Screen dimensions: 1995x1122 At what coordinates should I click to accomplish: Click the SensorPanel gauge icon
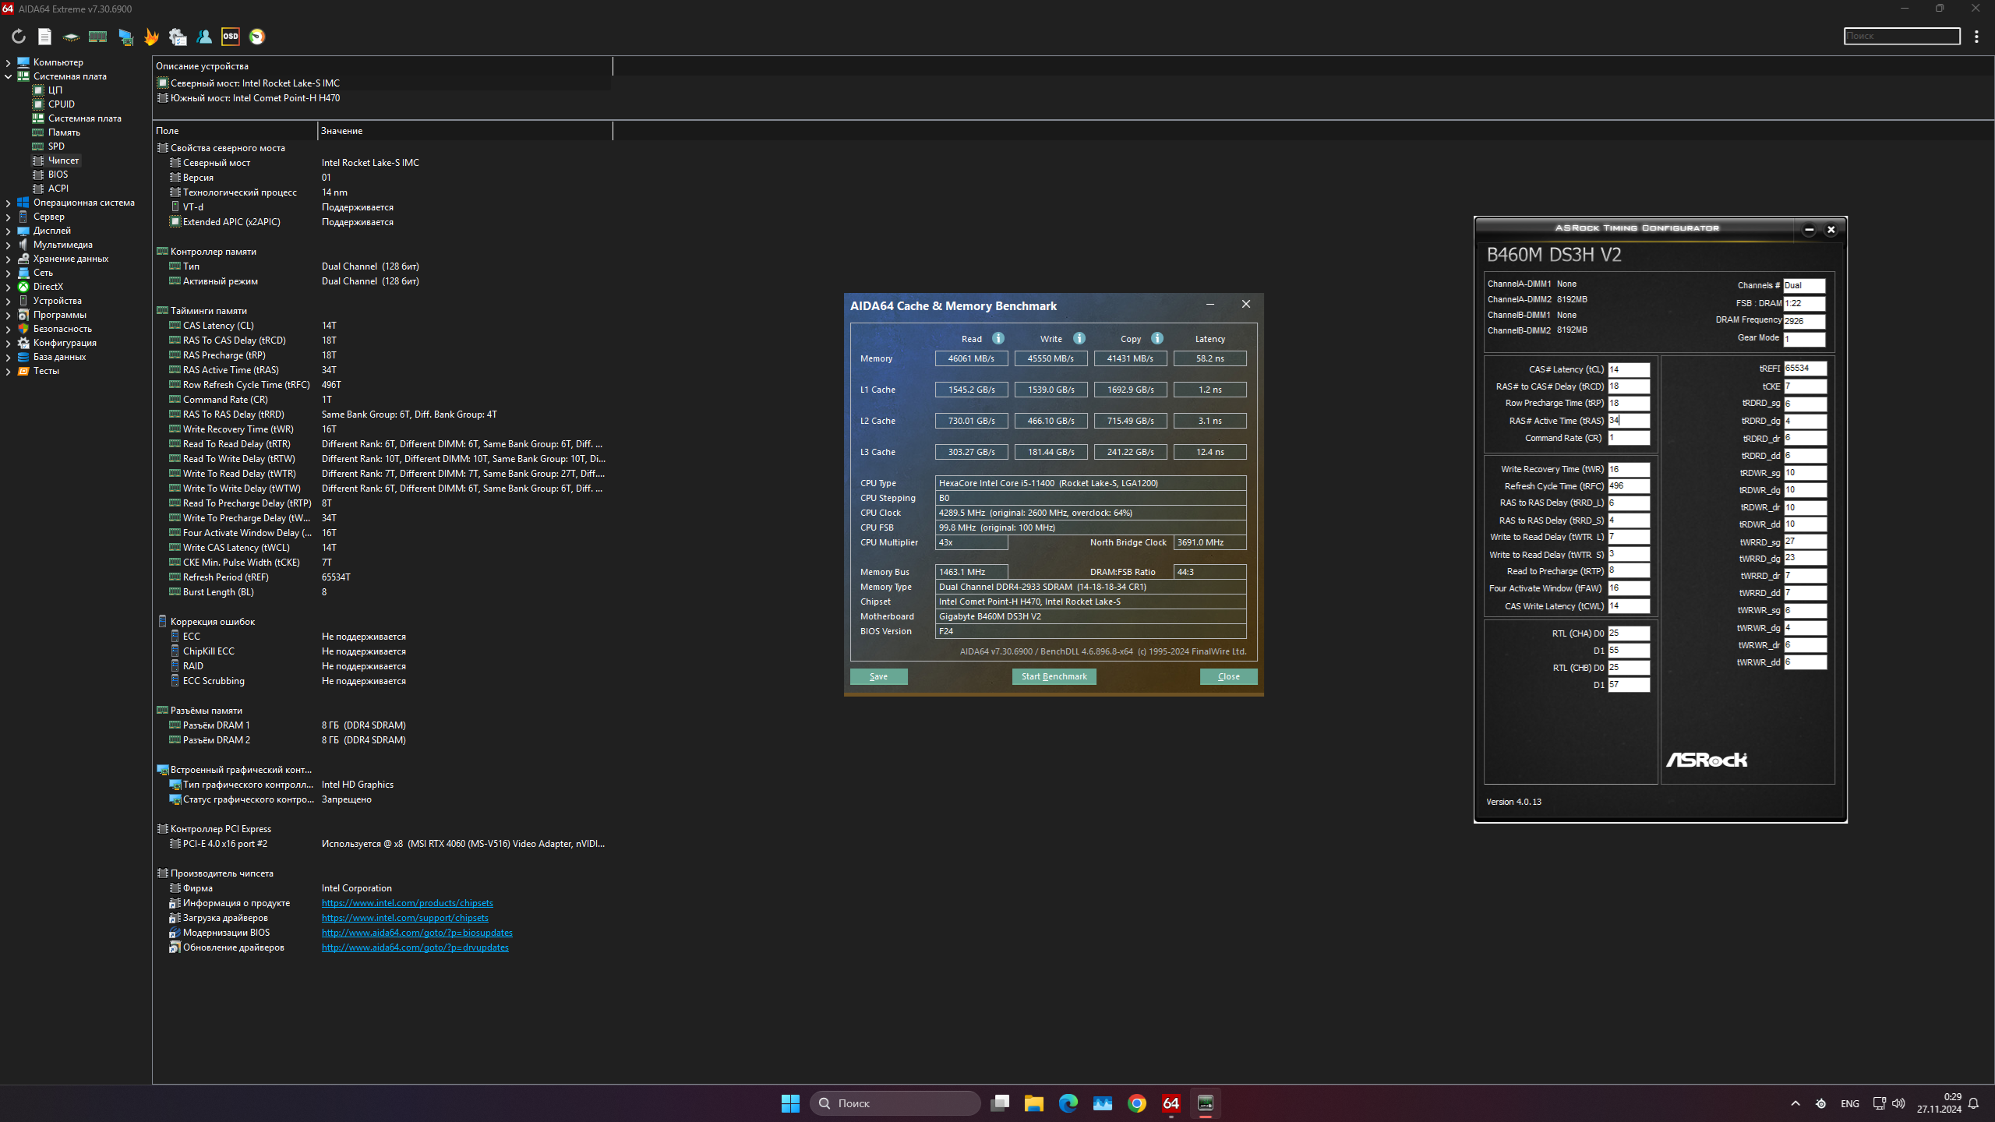(257, 37)
